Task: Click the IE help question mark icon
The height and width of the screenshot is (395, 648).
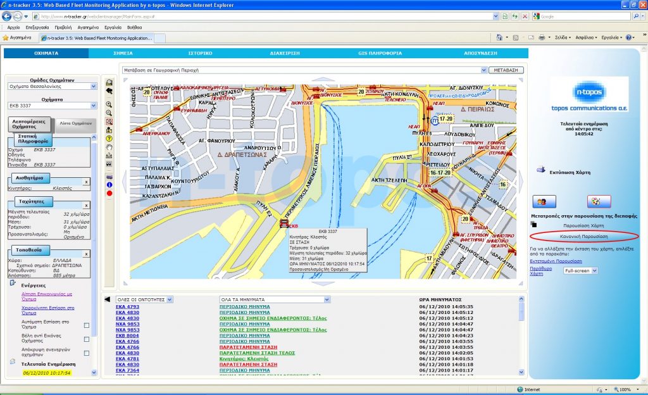Action: point(628,37)
